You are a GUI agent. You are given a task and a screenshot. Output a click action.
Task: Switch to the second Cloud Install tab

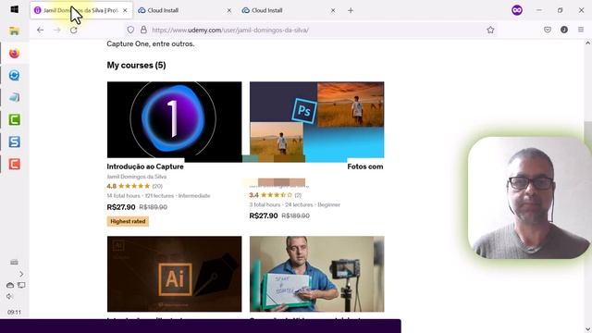click(289, 10)
